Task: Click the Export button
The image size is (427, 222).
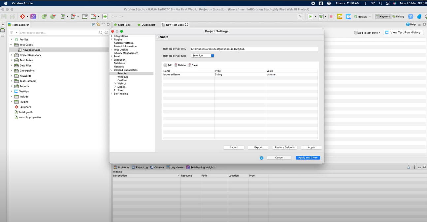Action: pos(258,148)
